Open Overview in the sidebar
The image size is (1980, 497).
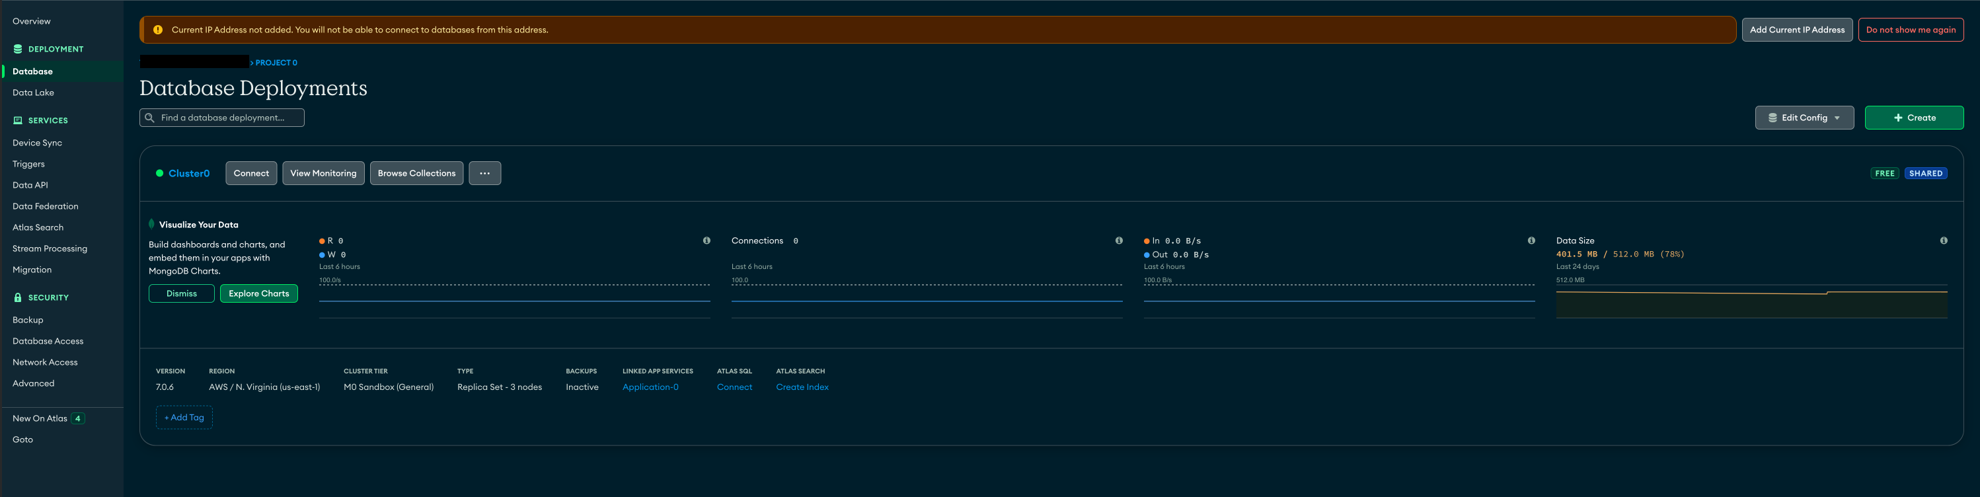click(x=32, y=22)
